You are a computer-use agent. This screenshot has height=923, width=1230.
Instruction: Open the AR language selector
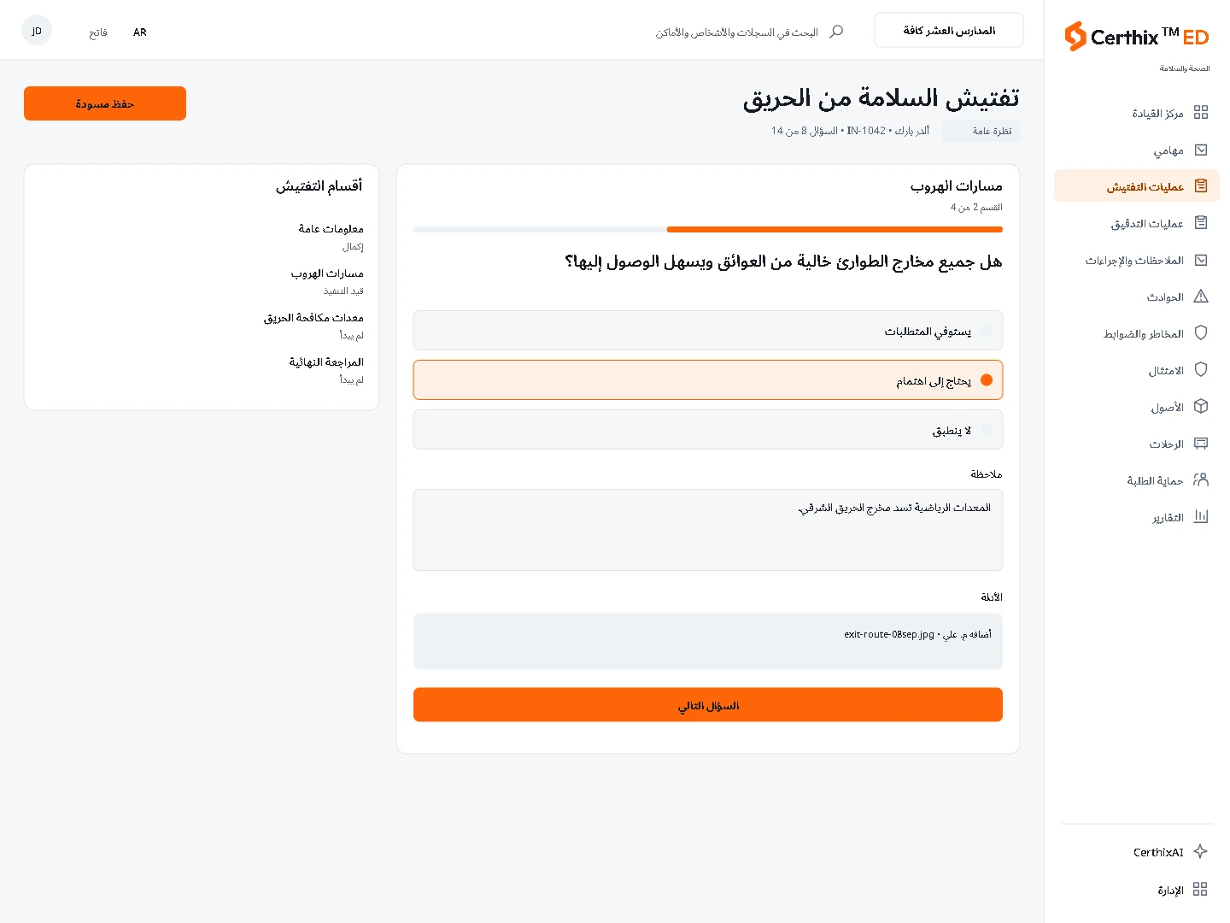(140, 32)
